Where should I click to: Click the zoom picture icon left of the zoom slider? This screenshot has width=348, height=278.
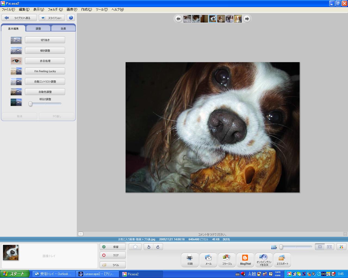274,247
